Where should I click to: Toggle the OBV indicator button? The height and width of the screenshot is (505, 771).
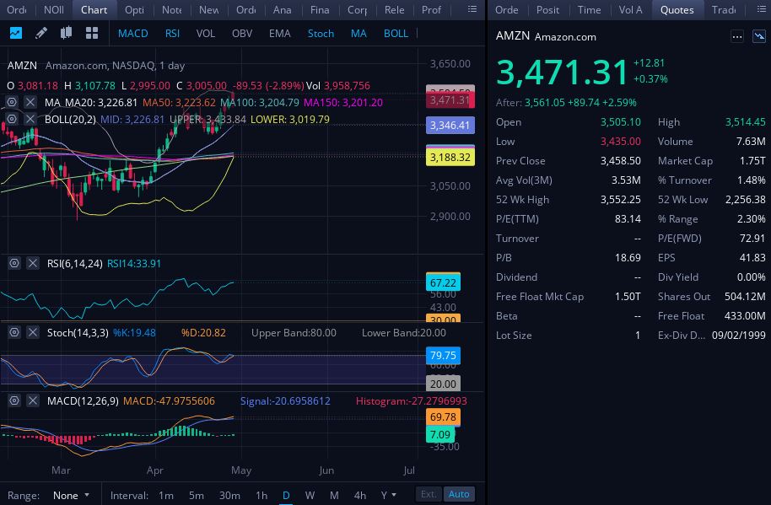click(242, 34)
